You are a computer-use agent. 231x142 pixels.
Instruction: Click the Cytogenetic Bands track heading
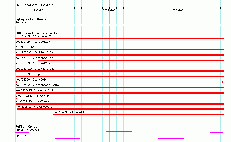pyautogui.click(x=31, y=19)
